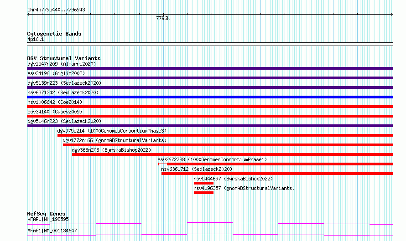
Task: Select the purple bar under dgv5146n223
Action: click(x=210, y=126)
